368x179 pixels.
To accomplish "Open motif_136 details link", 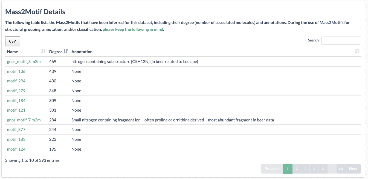I will [16, 71].
